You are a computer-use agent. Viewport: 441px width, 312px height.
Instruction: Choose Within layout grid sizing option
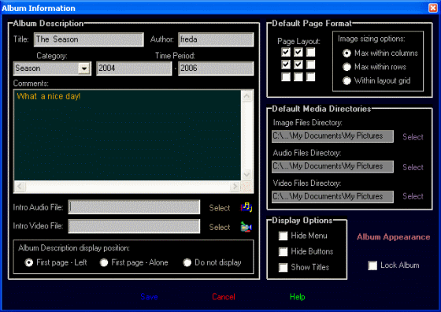click(x=346, y=80)
